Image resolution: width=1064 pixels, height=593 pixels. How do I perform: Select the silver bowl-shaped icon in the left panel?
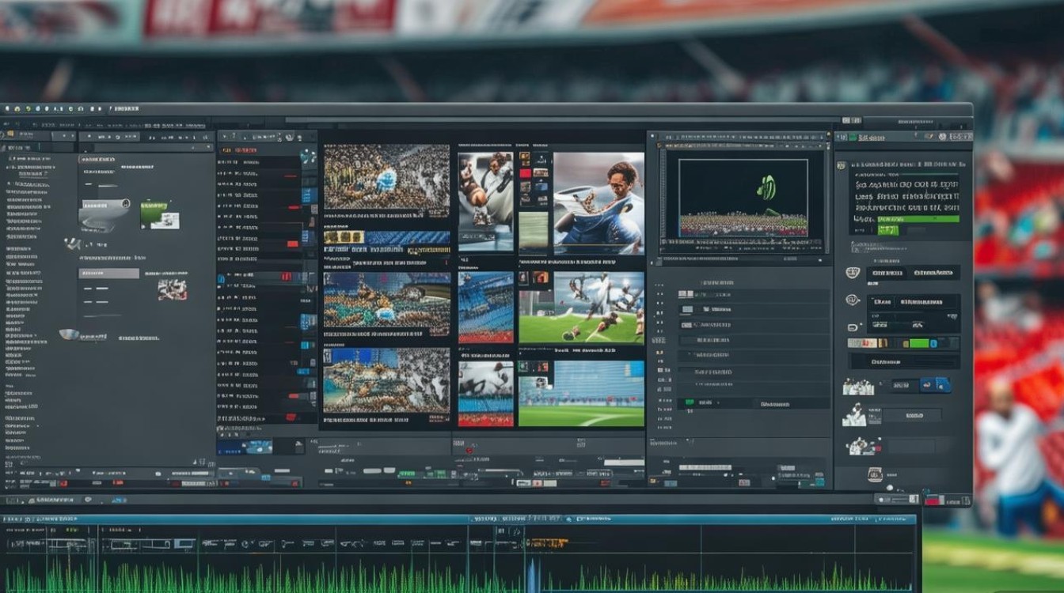69,334
